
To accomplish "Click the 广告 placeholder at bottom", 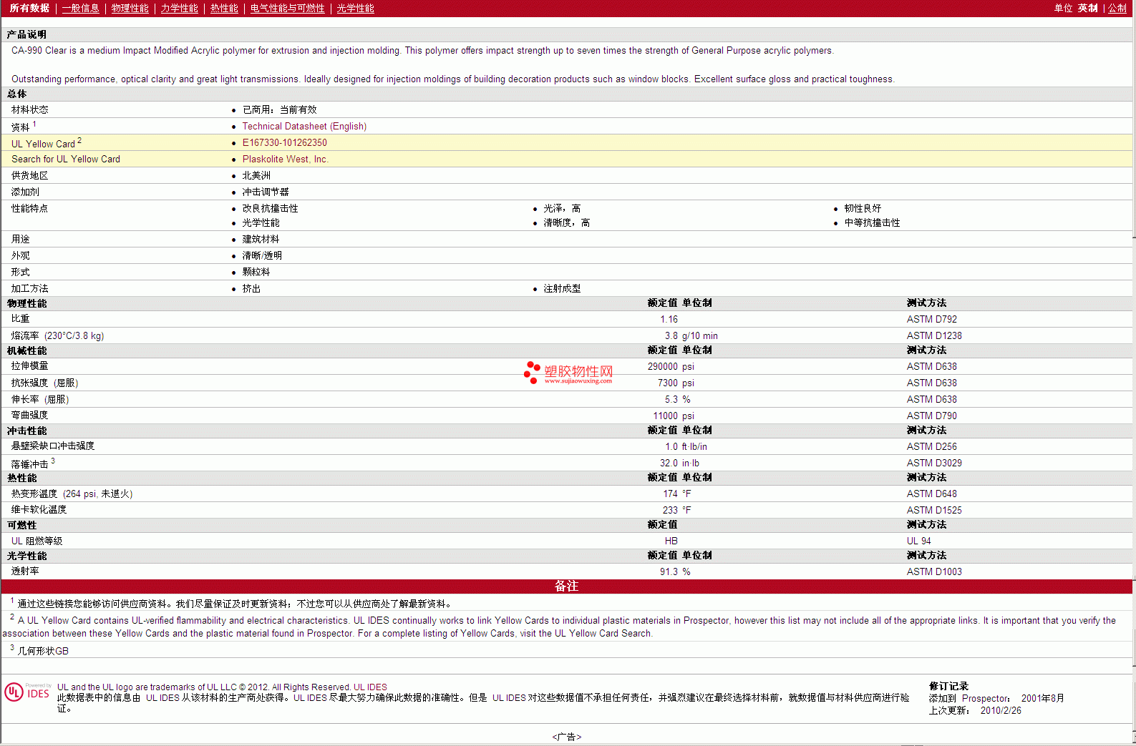I will (566, 737).
